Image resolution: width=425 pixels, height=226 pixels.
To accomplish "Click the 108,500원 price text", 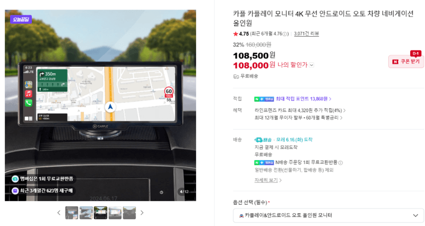I will (x=254, y=56).
